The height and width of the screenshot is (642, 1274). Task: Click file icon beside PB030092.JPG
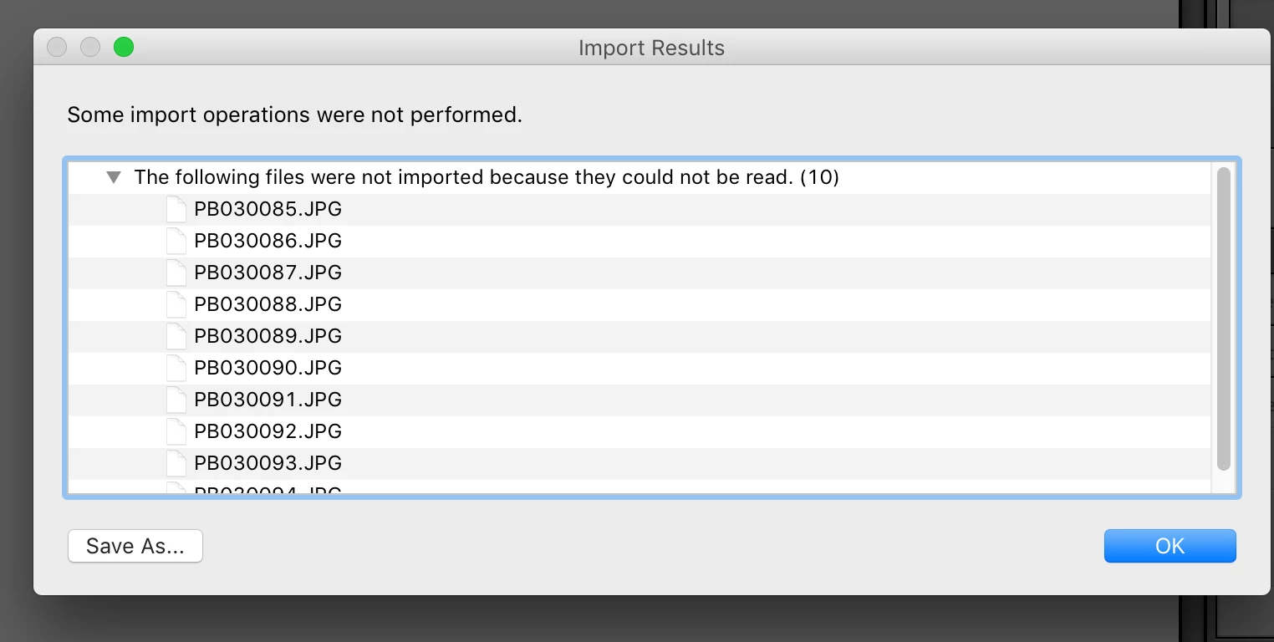point(176,431)
